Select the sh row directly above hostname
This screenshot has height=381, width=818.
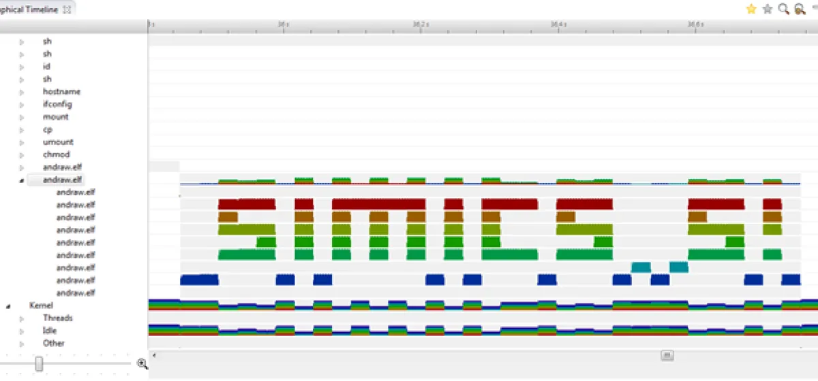pos(47,79)
